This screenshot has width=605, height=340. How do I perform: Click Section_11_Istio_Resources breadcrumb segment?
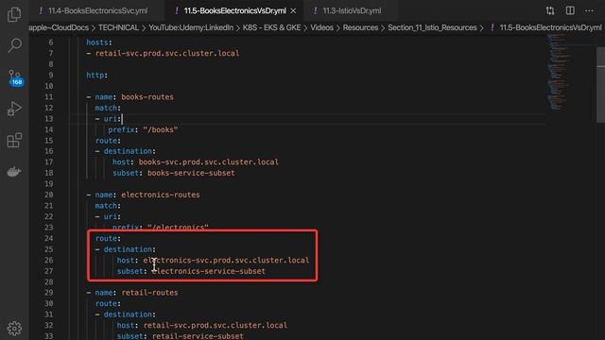(x=432, y=27)
